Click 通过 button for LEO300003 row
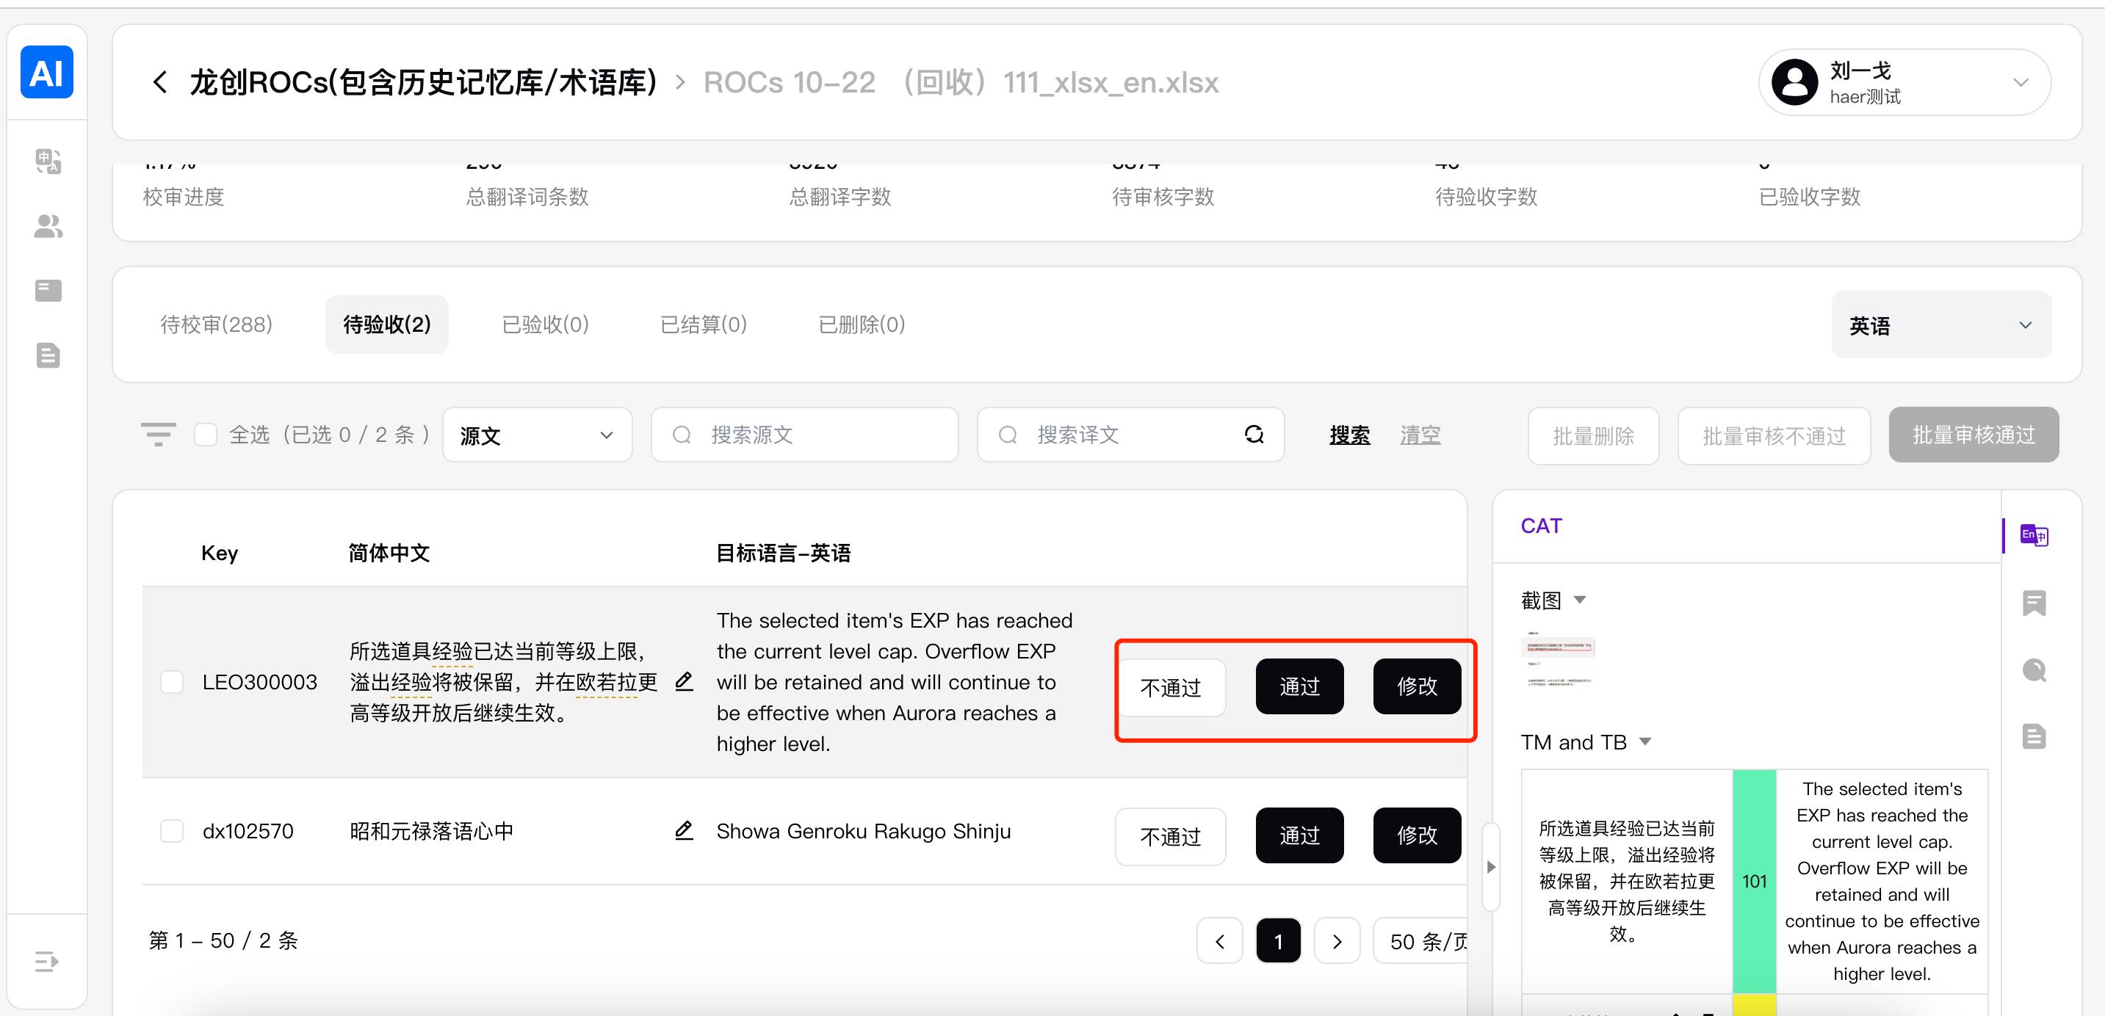The image size is (2105, 1016). [x=1299, y=686]
